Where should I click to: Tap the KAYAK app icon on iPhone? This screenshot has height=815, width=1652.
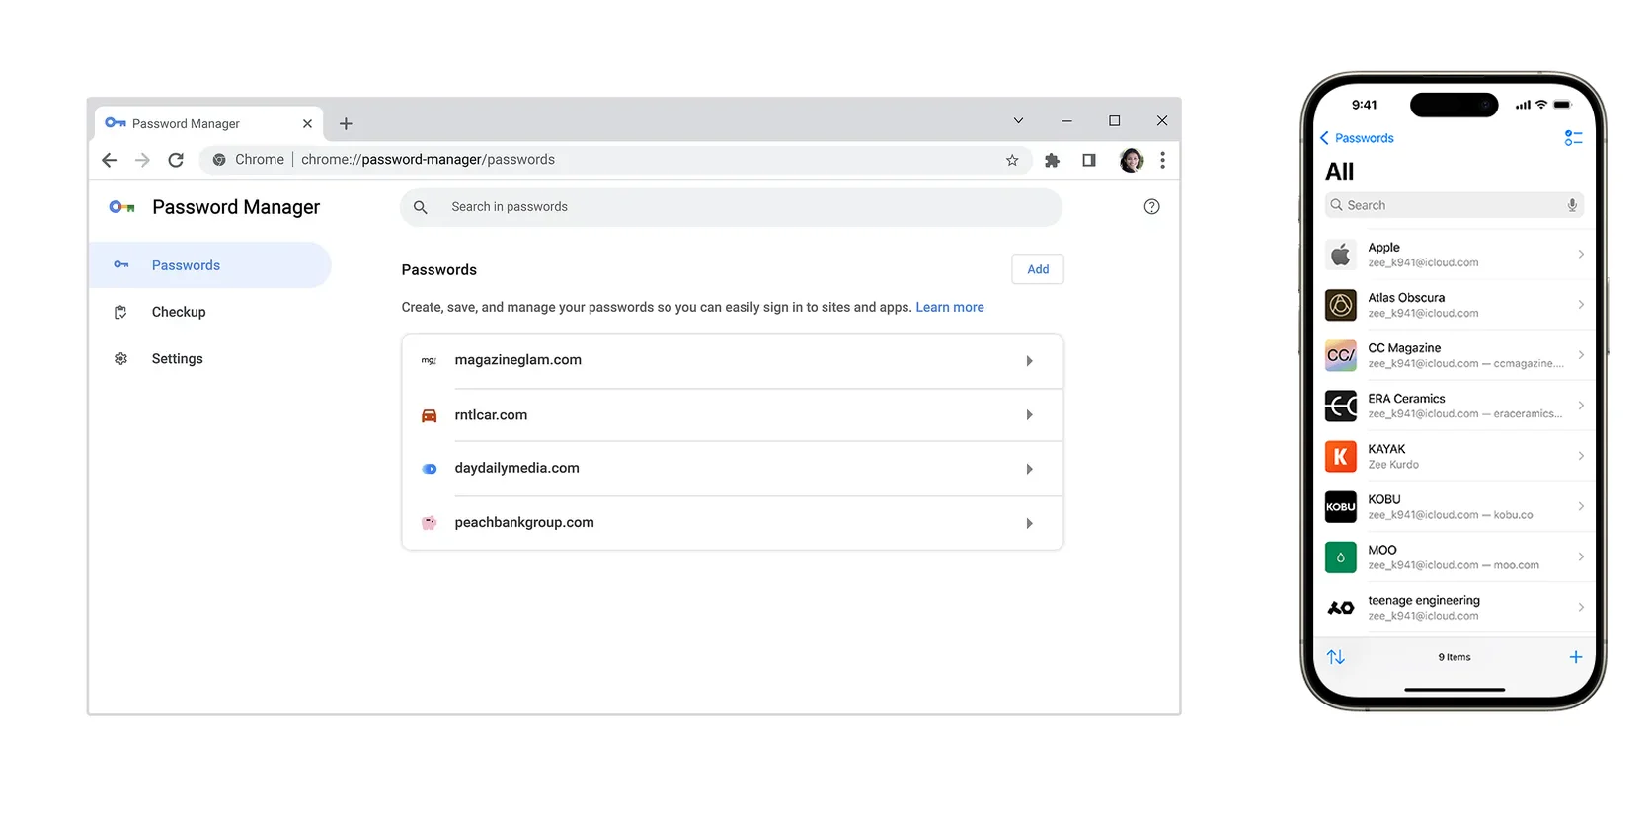[x=1341, y=456]
